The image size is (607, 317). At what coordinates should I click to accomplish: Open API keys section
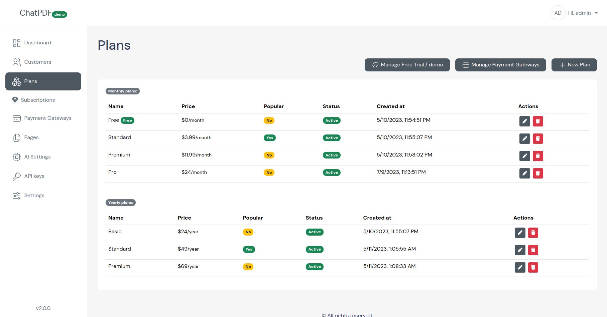click(x=34, y=176)
